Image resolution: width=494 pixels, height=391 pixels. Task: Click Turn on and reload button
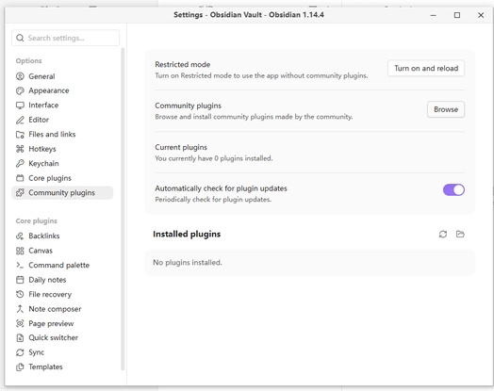click(426, 69)
